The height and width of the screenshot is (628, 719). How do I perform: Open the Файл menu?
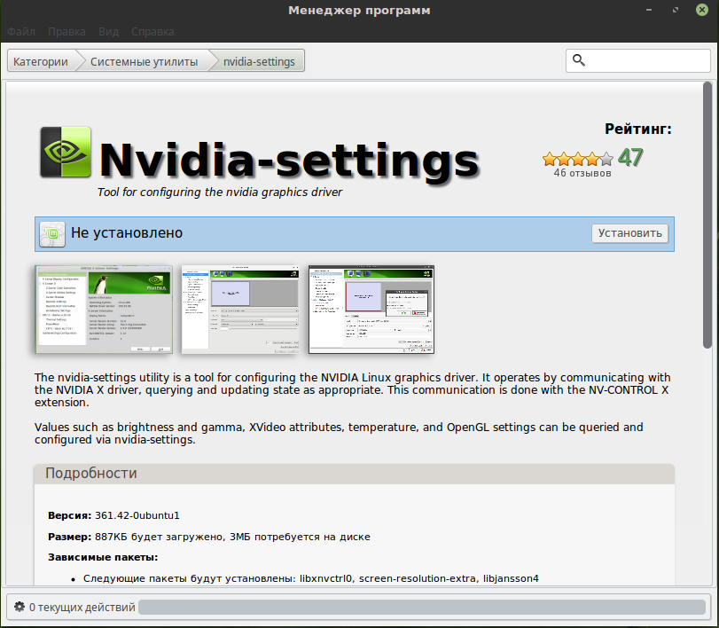21,31
